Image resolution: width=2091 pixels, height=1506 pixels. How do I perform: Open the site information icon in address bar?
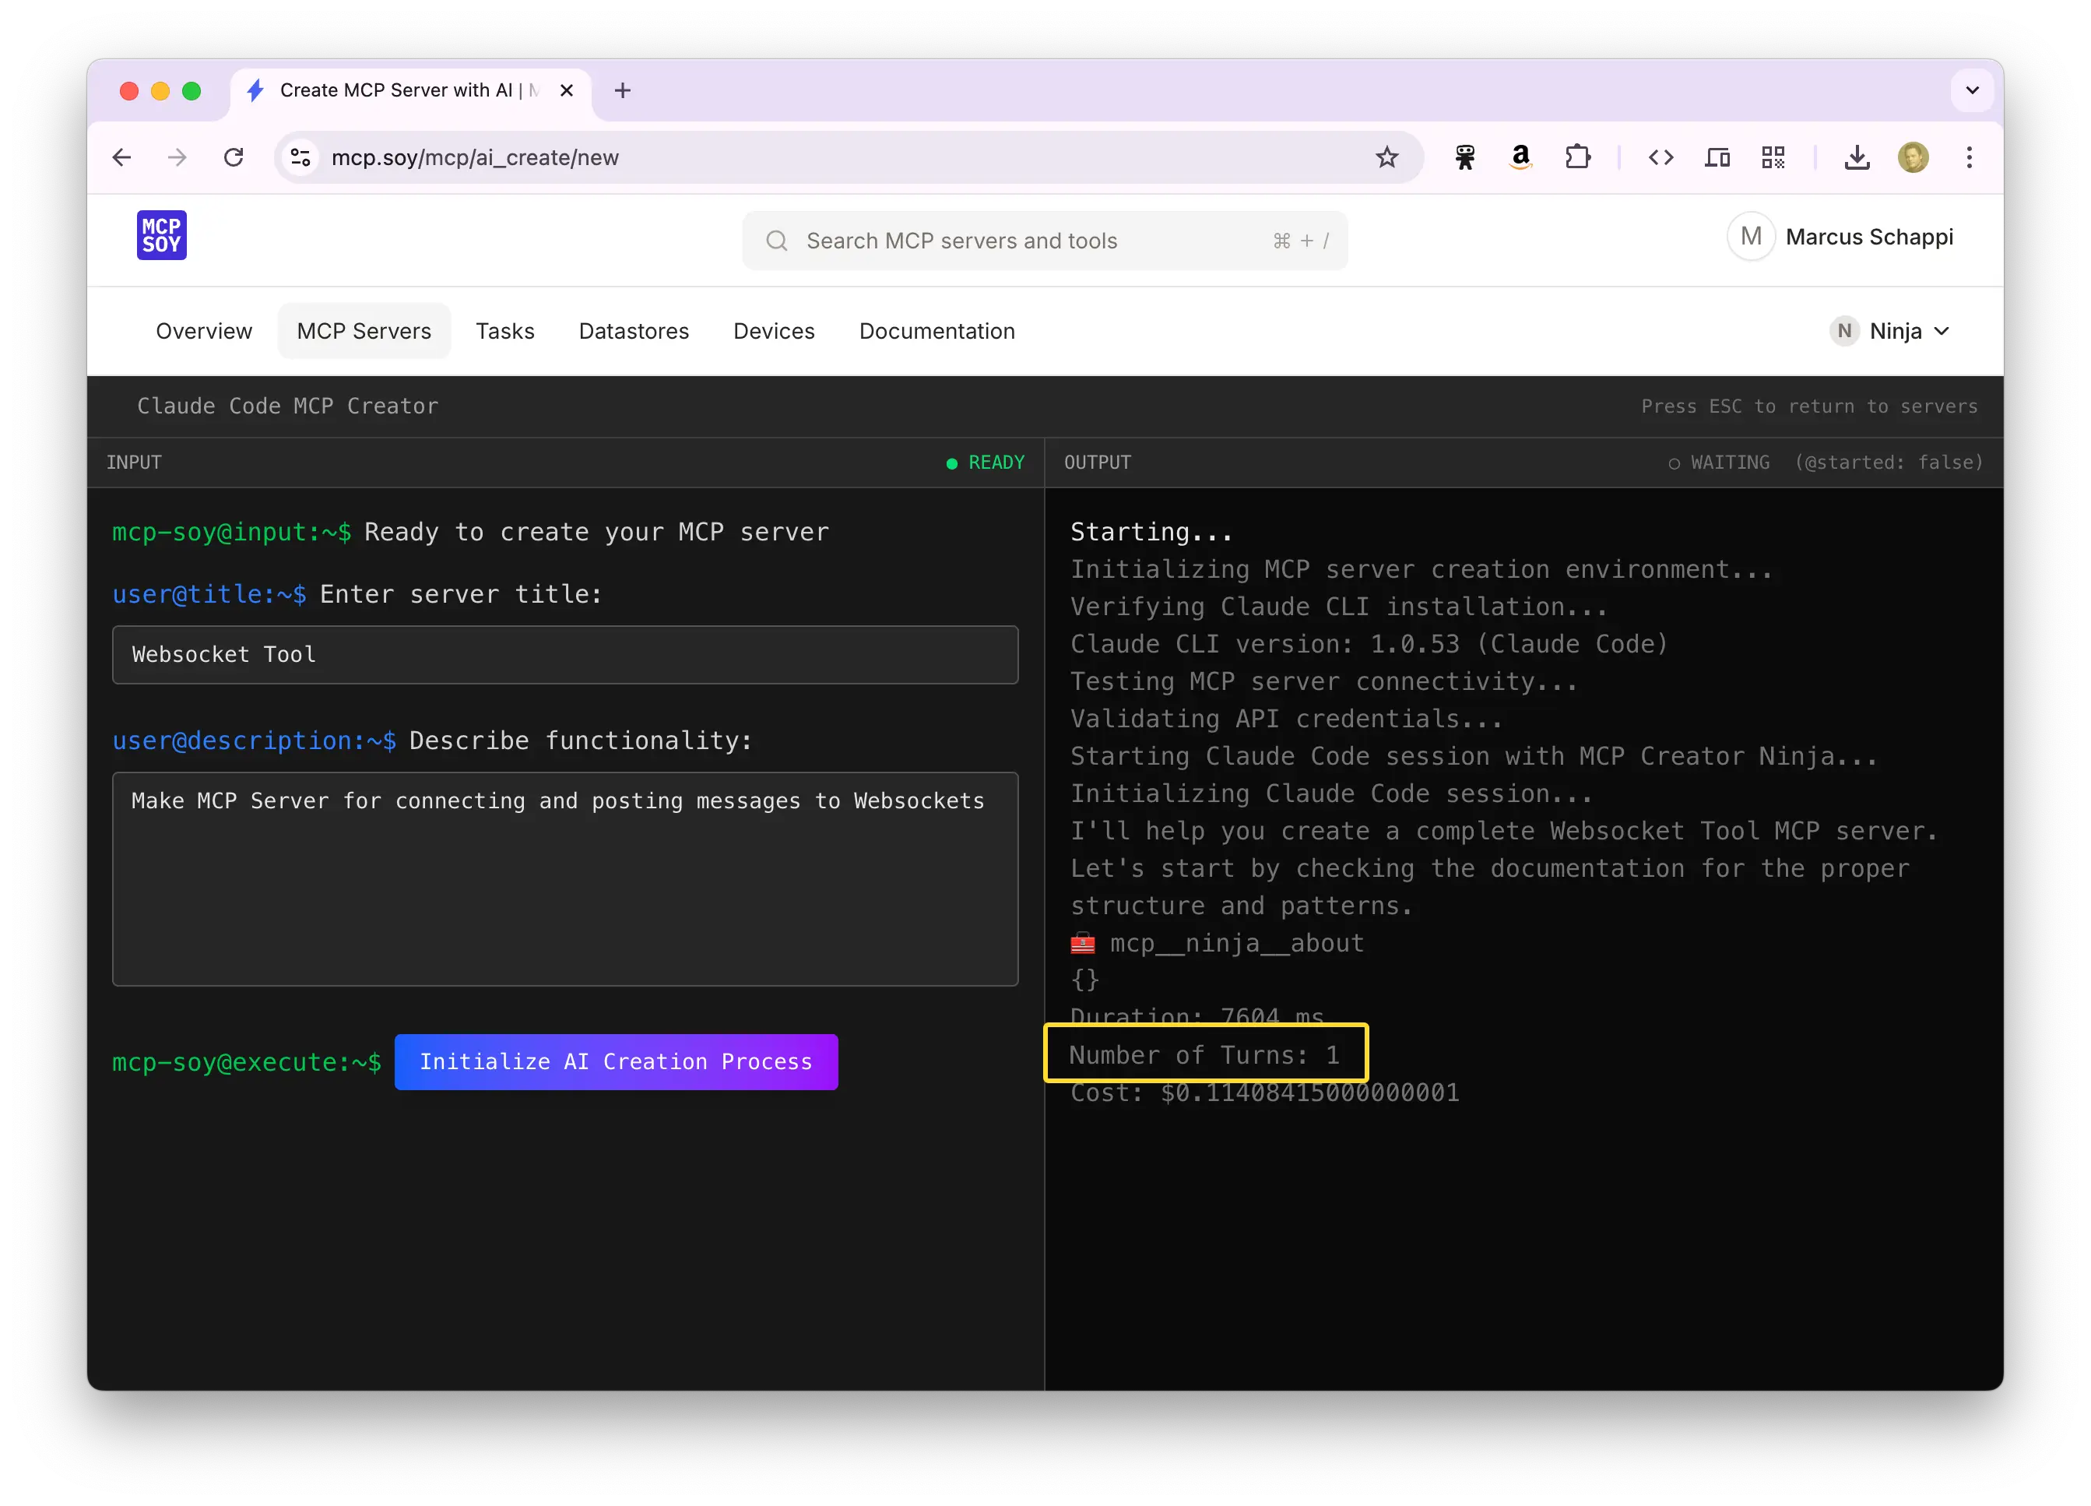(x=300, y=158)
